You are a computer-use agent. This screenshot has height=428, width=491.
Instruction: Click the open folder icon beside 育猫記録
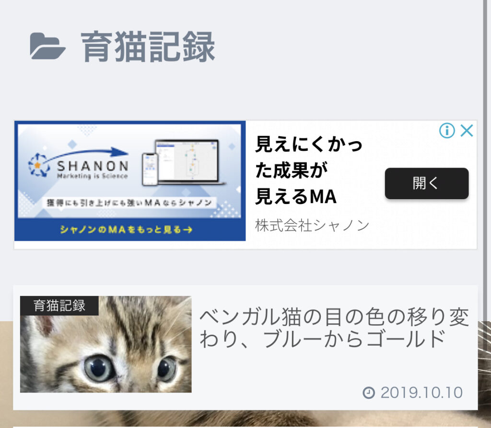click(47, 46)
